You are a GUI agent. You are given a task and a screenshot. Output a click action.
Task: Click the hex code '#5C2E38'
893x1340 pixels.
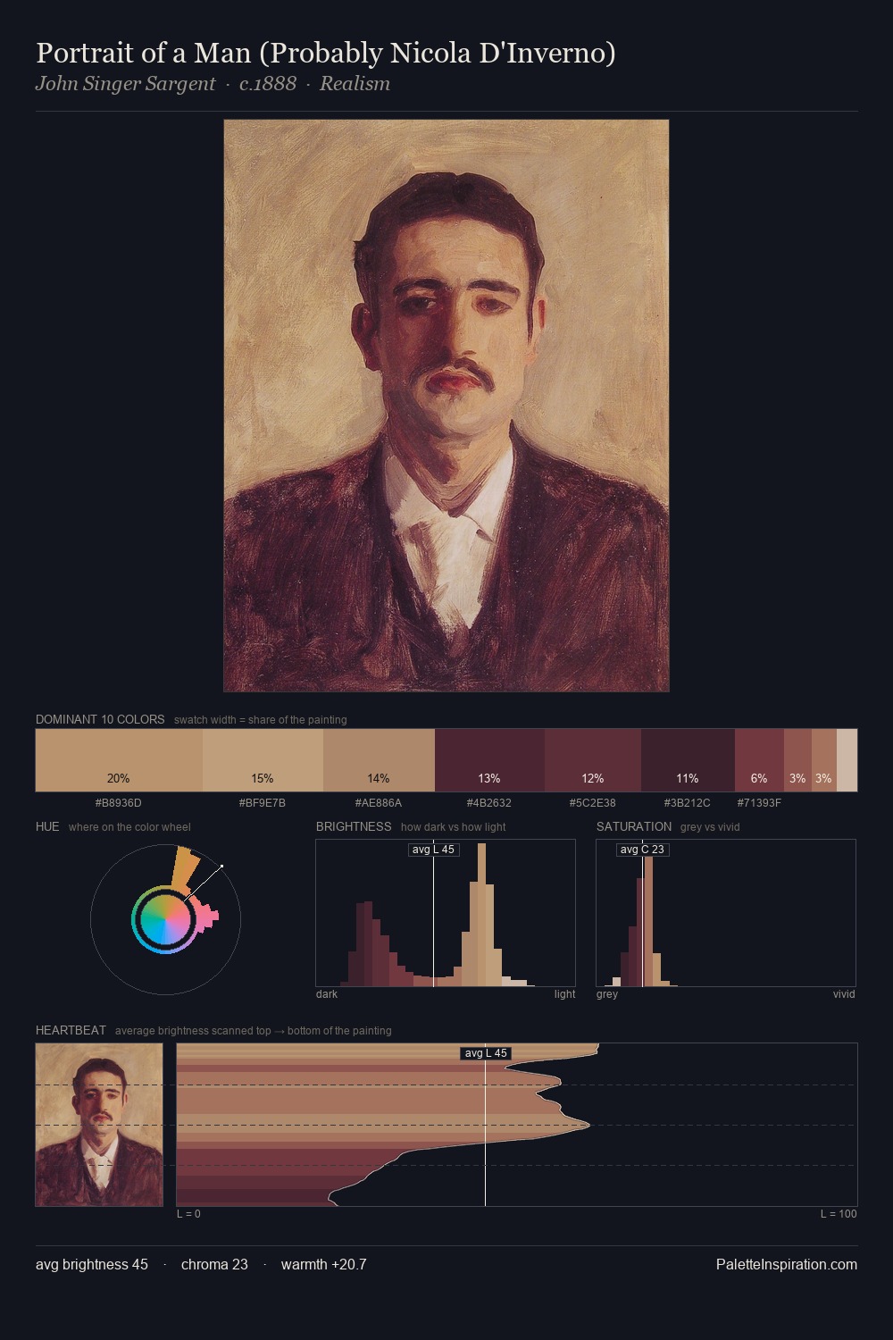tap(593, 803)
